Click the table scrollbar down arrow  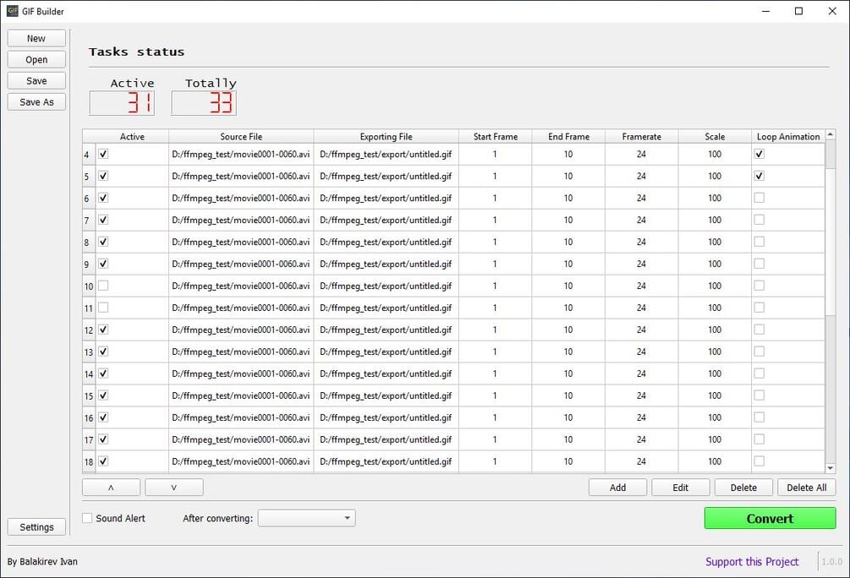coord(831,468)
